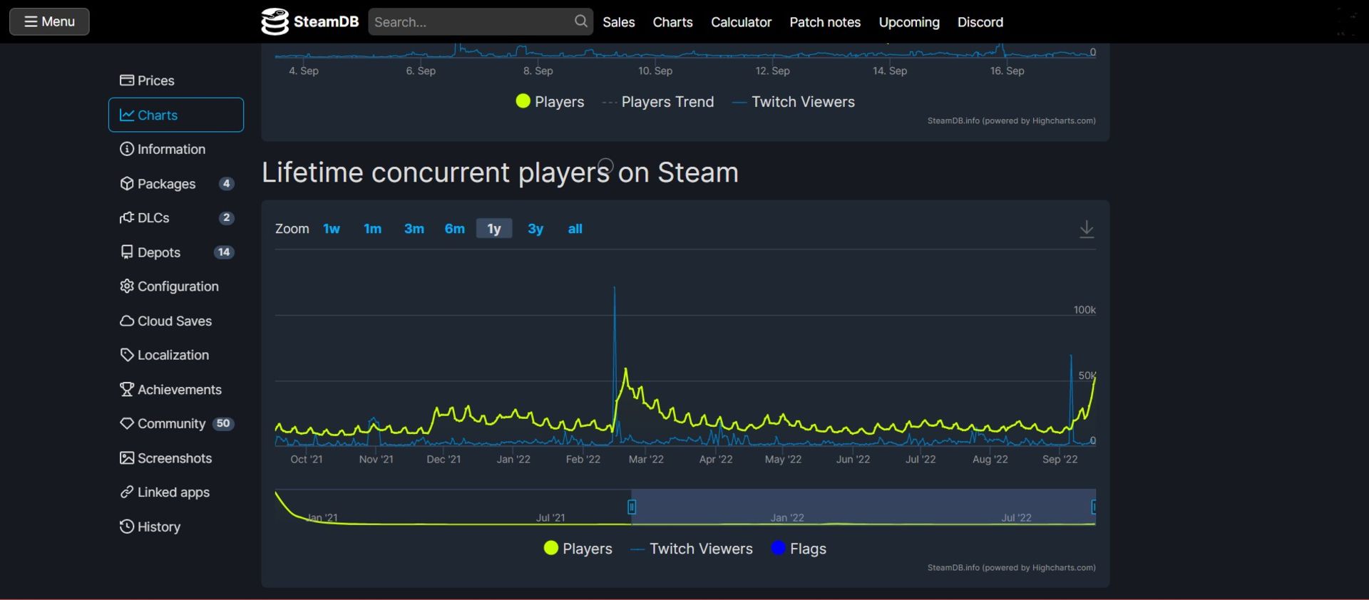Image resolution: width=1369 pixels, height=600 pixels.
Task: Select the Prices sidebar icon
Action: [x=127, y=81]
